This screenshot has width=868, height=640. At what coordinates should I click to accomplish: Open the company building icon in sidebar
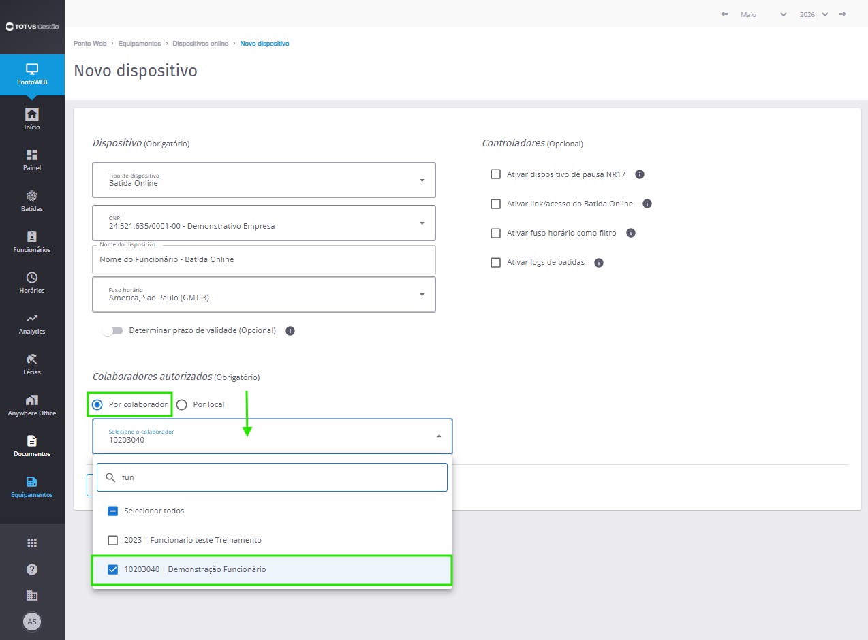[32, 595]
